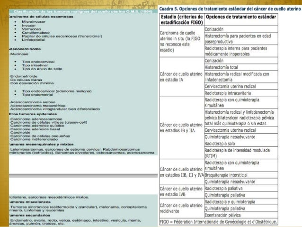The height and width of the screenshot is (227, 302).
Task: Click the 'Tumores misceláneos' heading
Action: [30, 202]
